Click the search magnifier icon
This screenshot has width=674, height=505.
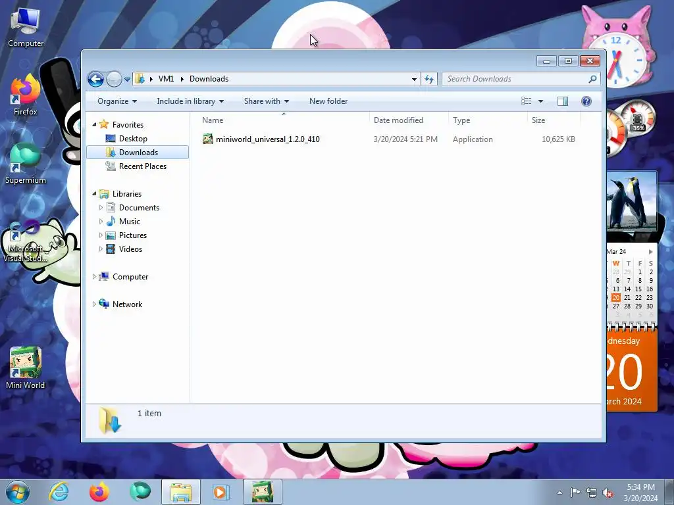tap(593, 79)
